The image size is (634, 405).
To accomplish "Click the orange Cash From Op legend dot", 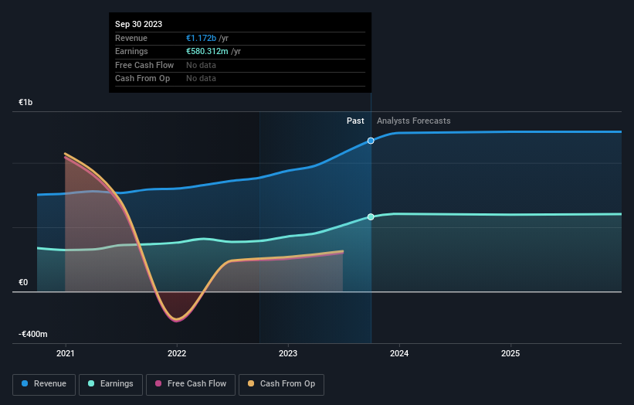I will (x=251, y=383).
